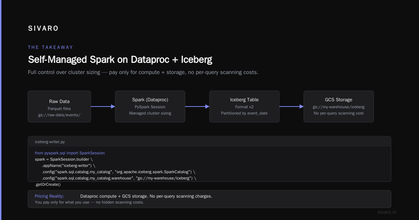419x220 pixels.
Task: Click the 'spark = SparkSession.builder' line
Action: click(x=64, y=159)
